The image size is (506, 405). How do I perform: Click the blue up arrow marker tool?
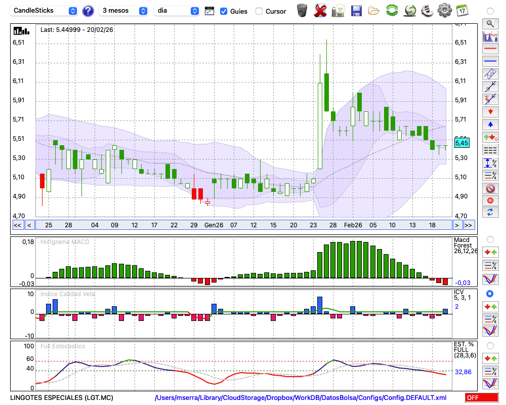click(x=490, y=124)
